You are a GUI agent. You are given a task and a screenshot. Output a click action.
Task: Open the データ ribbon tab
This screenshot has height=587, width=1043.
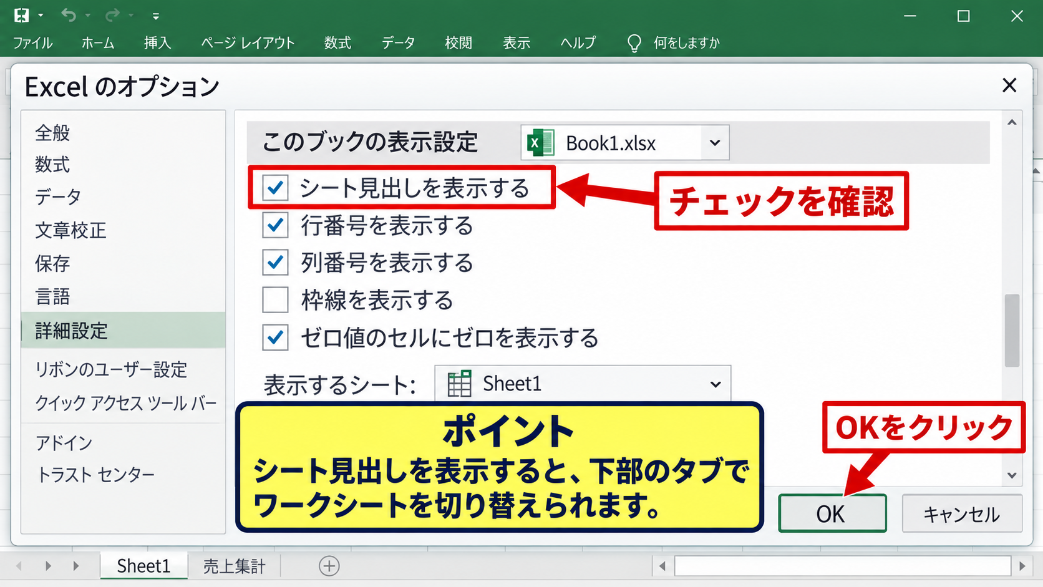pyautogui.click(x=398, y=43)
